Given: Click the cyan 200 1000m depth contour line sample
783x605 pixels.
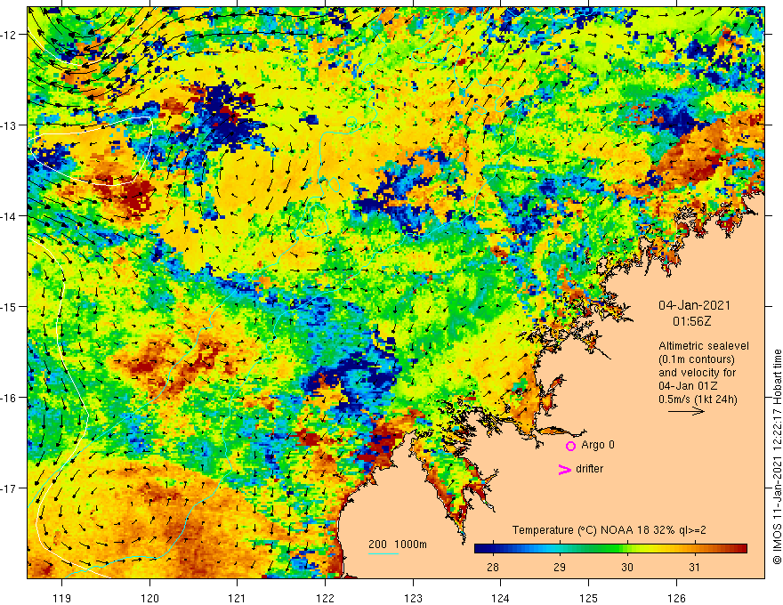Looking at the screenshot, I should [x=383, y=553].
